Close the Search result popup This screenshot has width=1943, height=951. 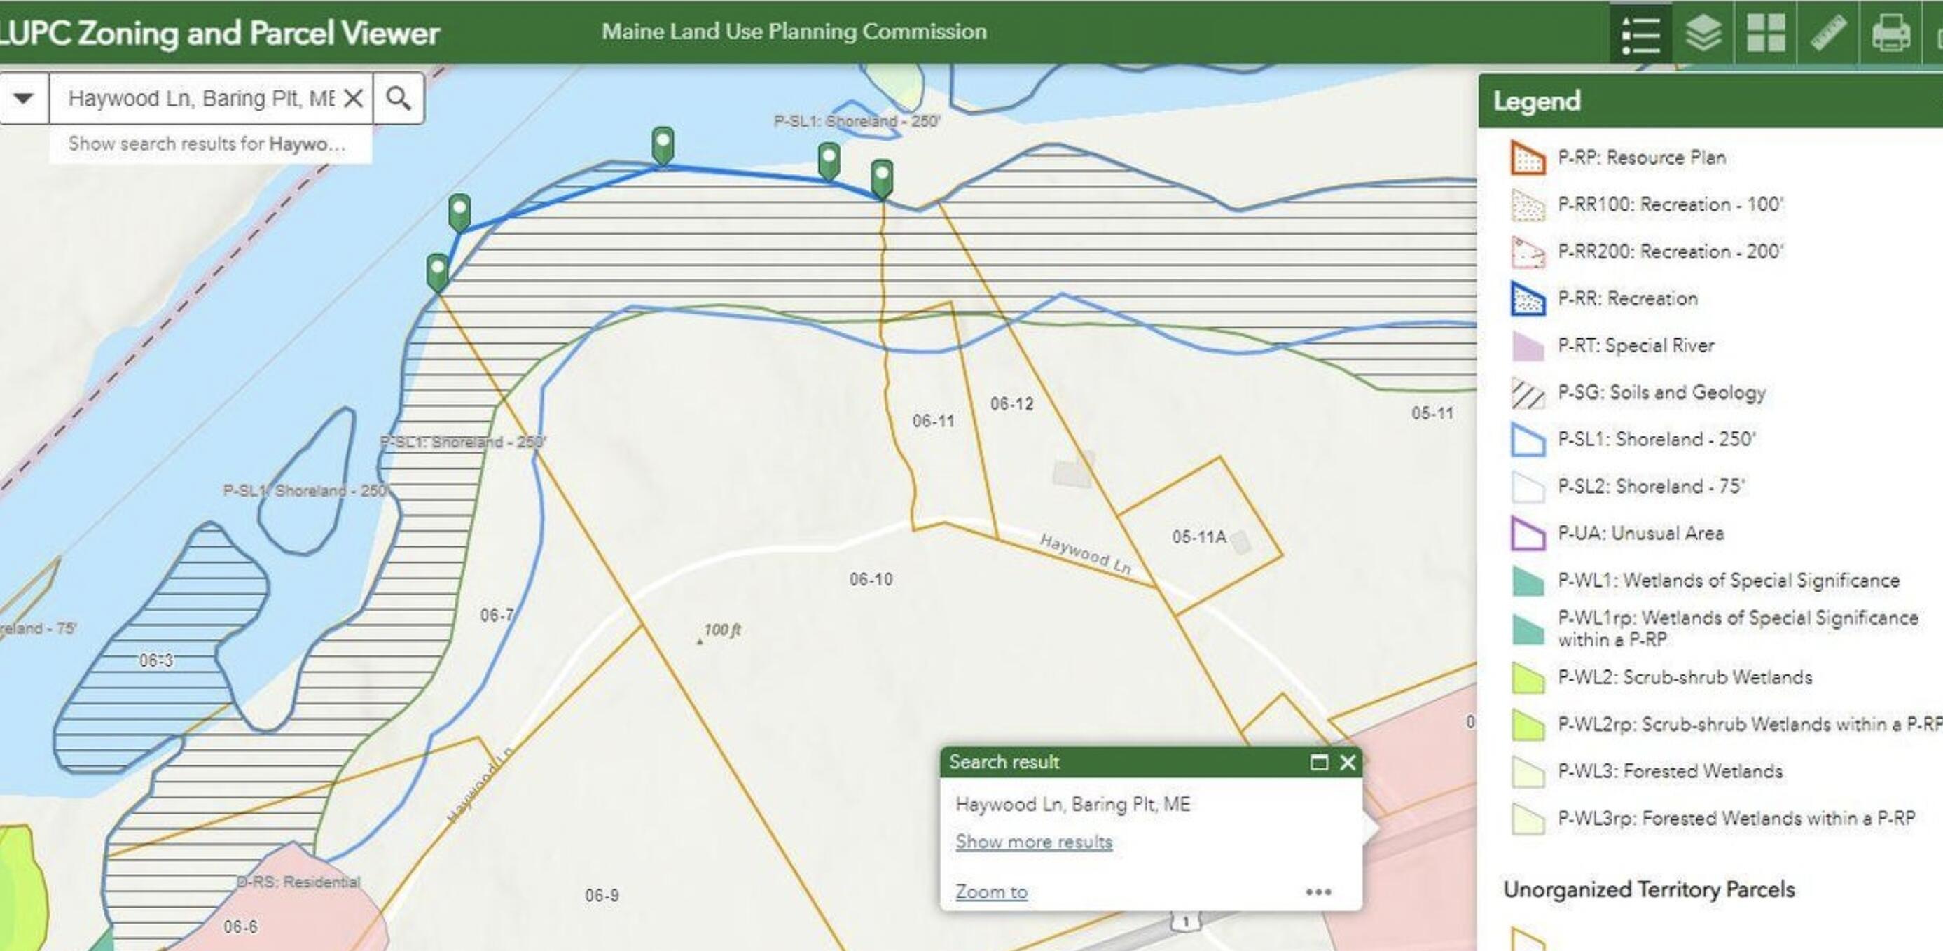pyautogui.click(x=1348, y=762)
